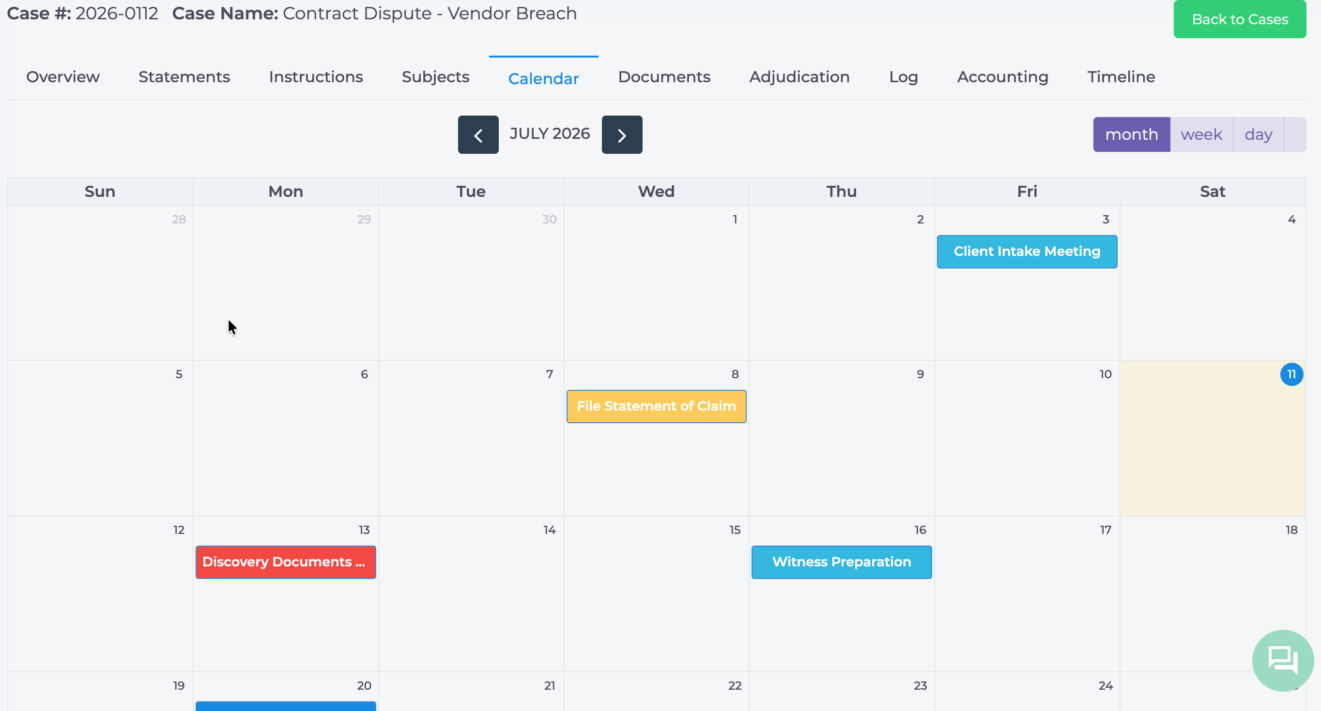The width and height of the screenshot is (1321, 711).
Task: Switch to the Adjudication tab
Action: [x=799, y=77]
